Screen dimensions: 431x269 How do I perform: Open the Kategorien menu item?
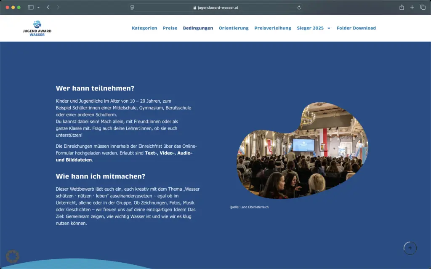click(144, 28)
